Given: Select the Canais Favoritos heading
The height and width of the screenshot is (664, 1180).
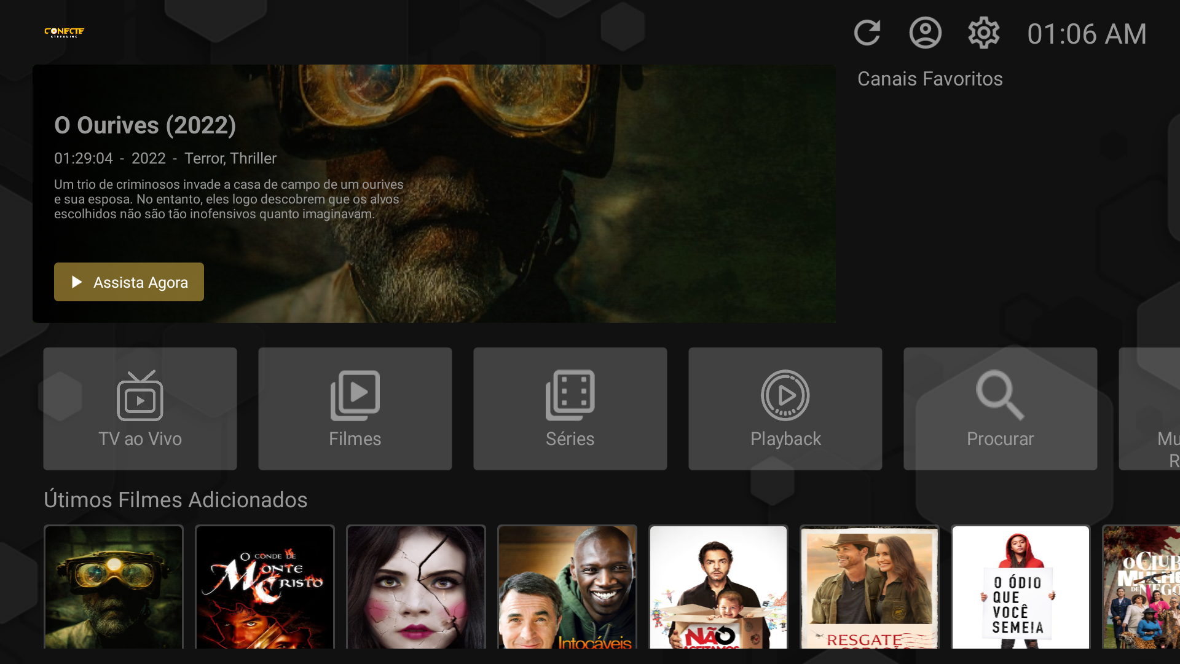Looking at the screenshot, I should (x=930, y=79).
